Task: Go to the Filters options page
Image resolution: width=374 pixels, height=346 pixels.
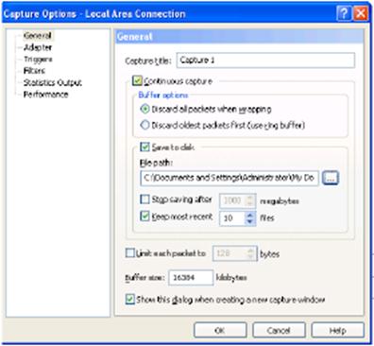Action: coord(34,71)
